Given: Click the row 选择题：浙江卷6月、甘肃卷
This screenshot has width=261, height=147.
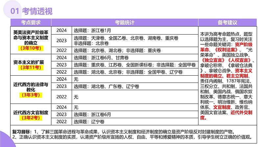Looking at the screenshot, I should (135, 58).
